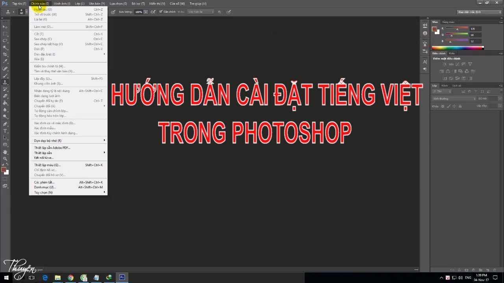
Task: Toggle pixel layer filter icon
Action: pos(463,92)
